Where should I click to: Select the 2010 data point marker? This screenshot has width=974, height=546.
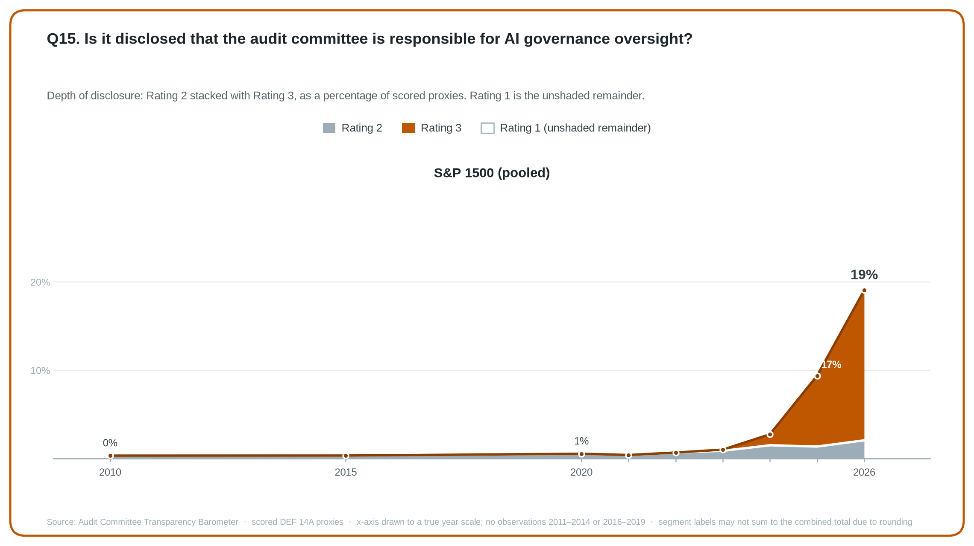[x=110, y=456]
